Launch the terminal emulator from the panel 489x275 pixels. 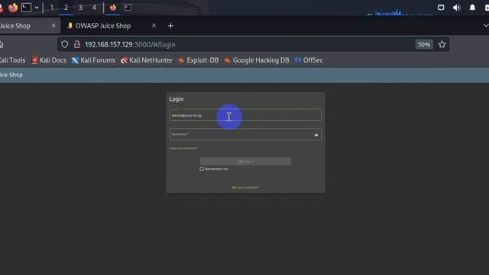[26, 8]
